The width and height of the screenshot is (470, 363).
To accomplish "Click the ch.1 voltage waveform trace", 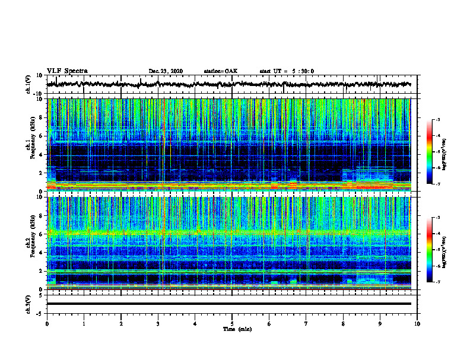I will (229, 84).
